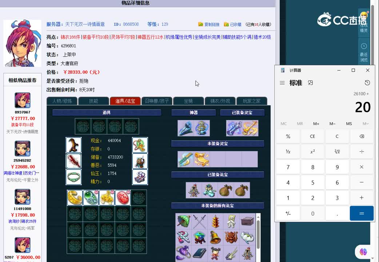Click the green gem ring inventory item
Screen dimensions: 379x262
pos(91,198)
